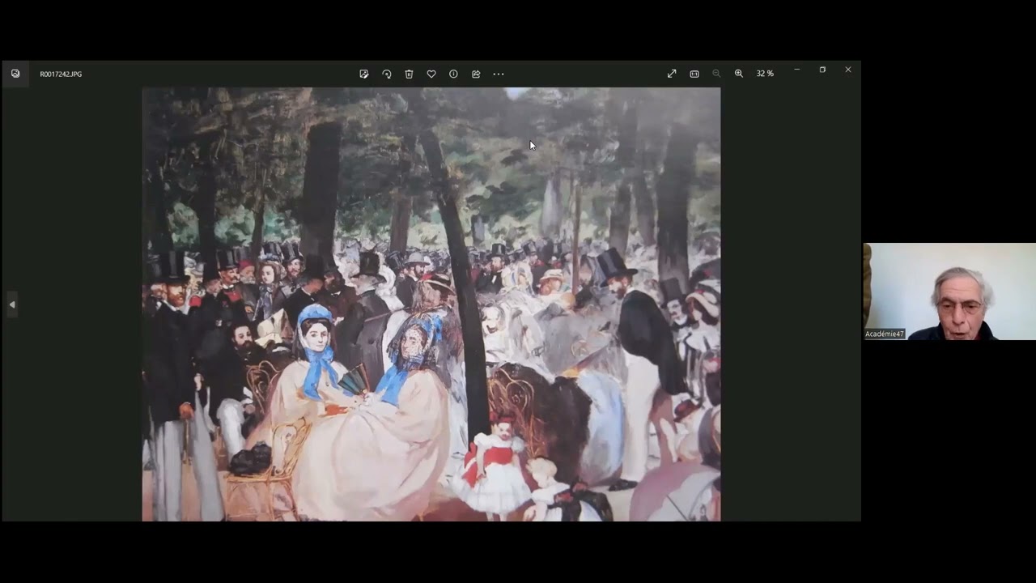Delete the photo with the trash icon
Viewport: 1036px width, 583px height.
pos(409,74)
